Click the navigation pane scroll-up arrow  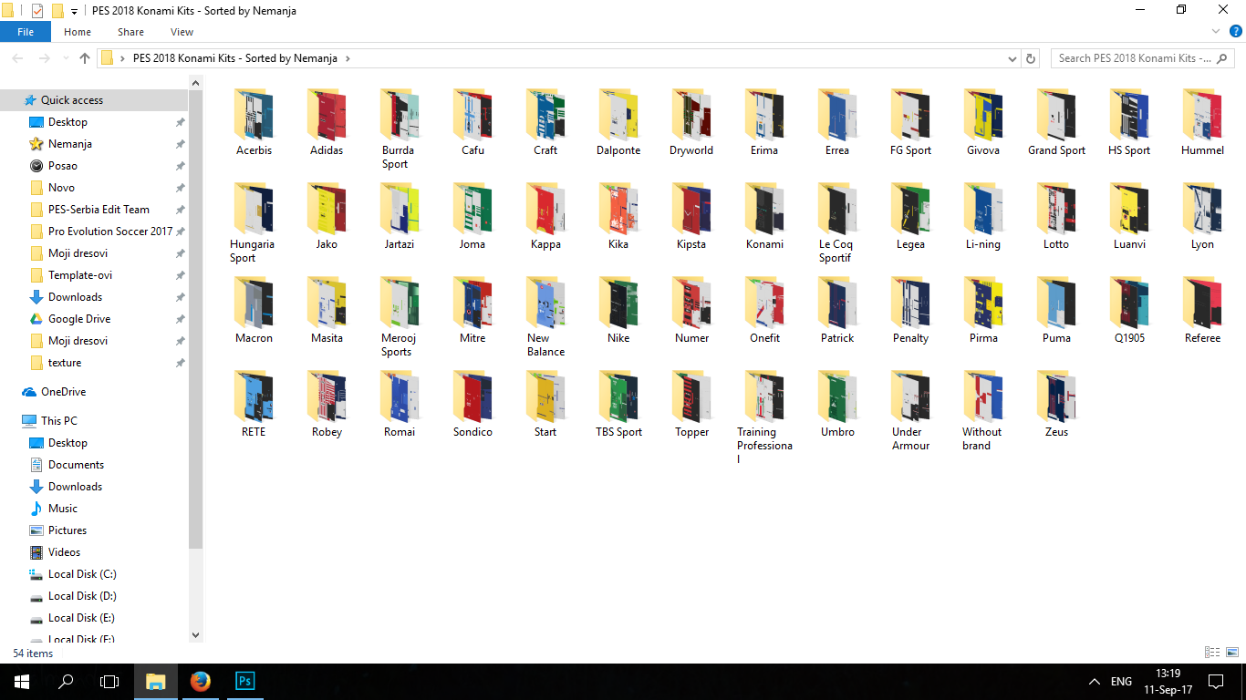click(x=195, y=83)
